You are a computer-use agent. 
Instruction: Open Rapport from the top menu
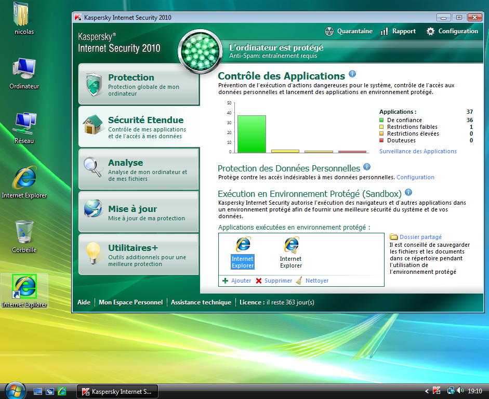point(398,31)
